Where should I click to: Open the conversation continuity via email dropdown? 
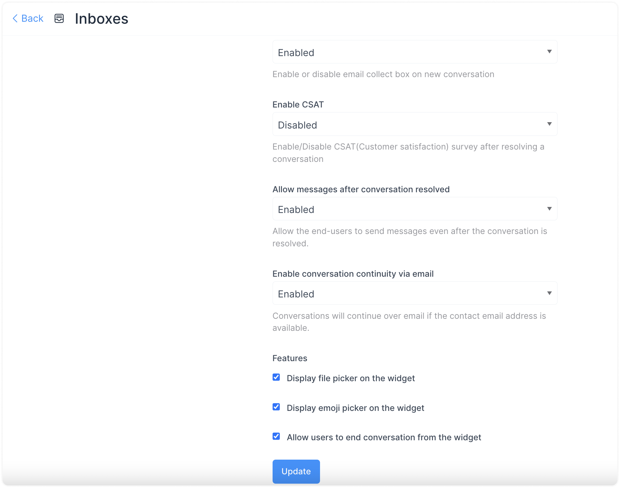point(414,293)
